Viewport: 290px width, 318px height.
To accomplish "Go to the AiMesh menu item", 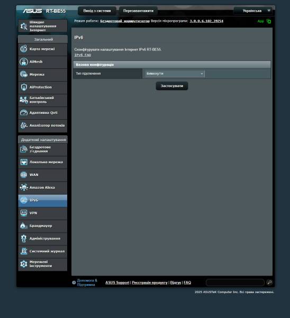I will (x=43, y=62).
